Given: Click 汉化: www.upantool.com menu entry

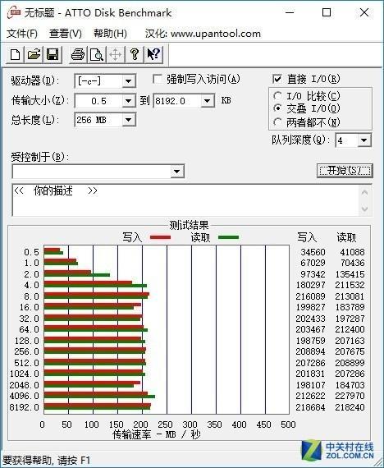Looking at the screenshot, I should pyautogui.click(x=203, y=34).
